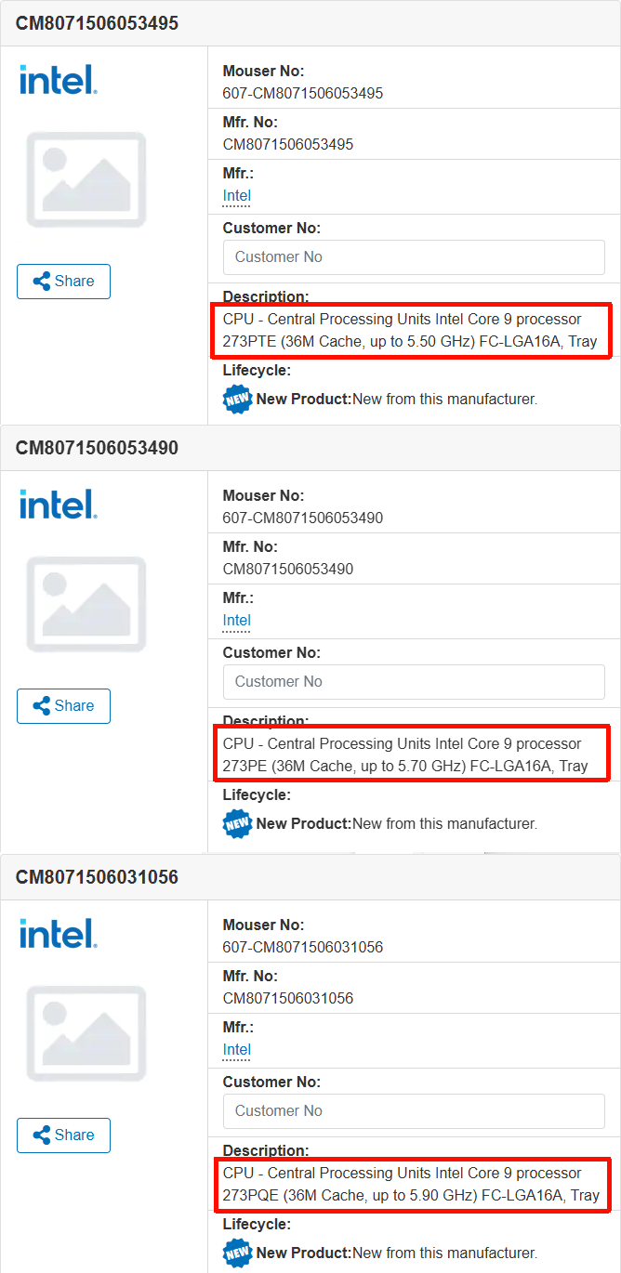
Task: Open Intel manufacturer link for CM8071506031056
Action: pos(237,1050)
